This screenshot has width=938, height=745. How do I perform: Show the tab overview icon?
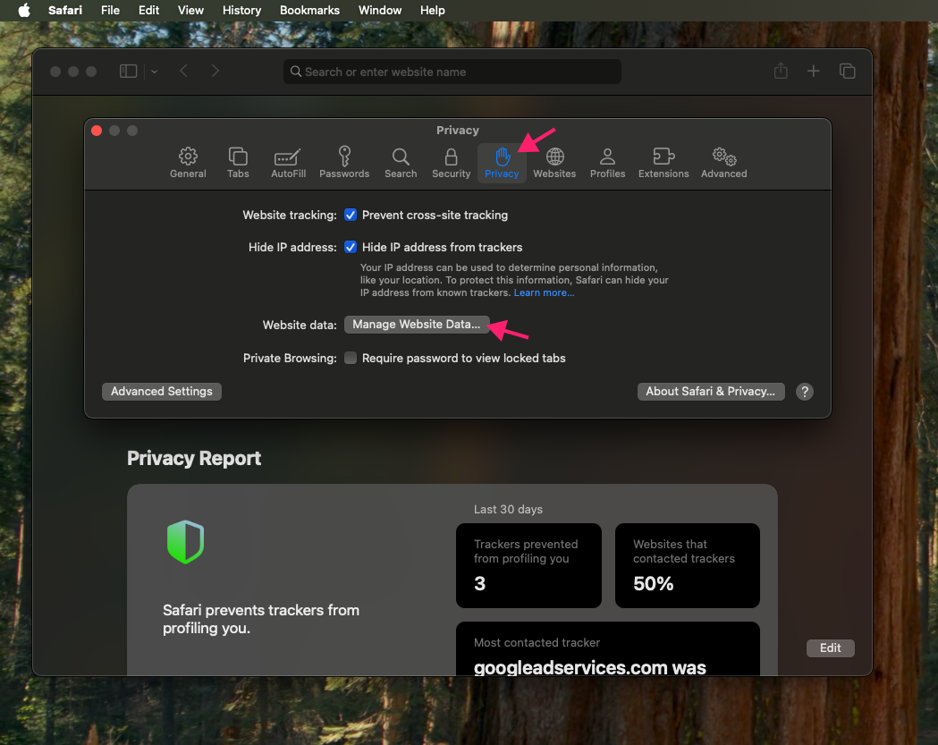[x=847, y=72]
